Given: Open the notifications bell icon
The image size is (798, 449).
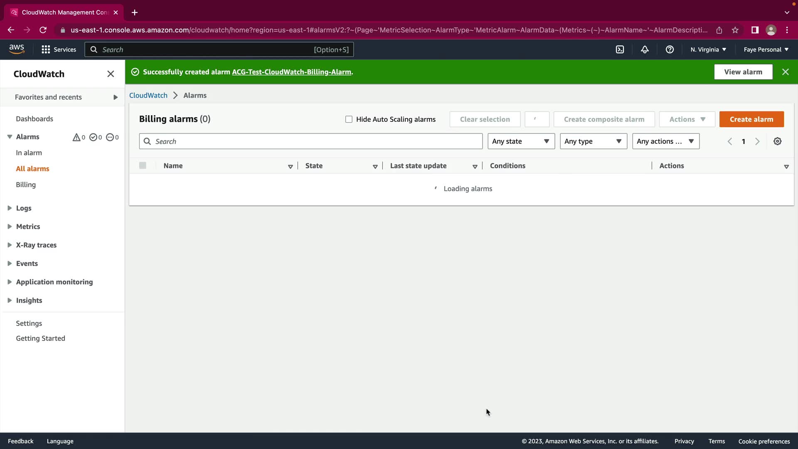Looking at the screenshot, I should [x=645, y=49].
